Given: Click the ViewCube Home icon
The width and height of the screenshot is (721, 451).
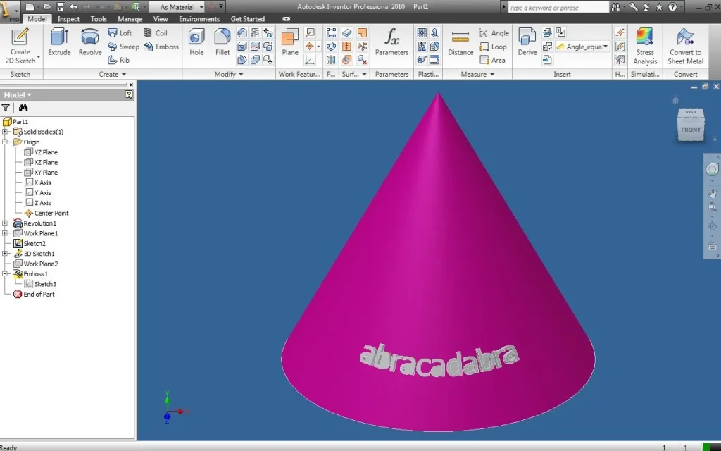Looking at the screenshot, I should pos(675,100).
